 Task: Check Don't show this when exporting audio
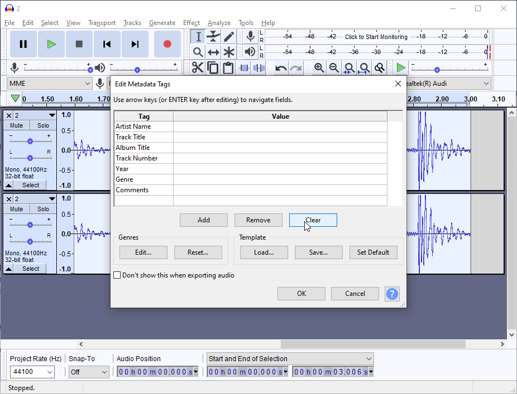[x=117, y=275]
